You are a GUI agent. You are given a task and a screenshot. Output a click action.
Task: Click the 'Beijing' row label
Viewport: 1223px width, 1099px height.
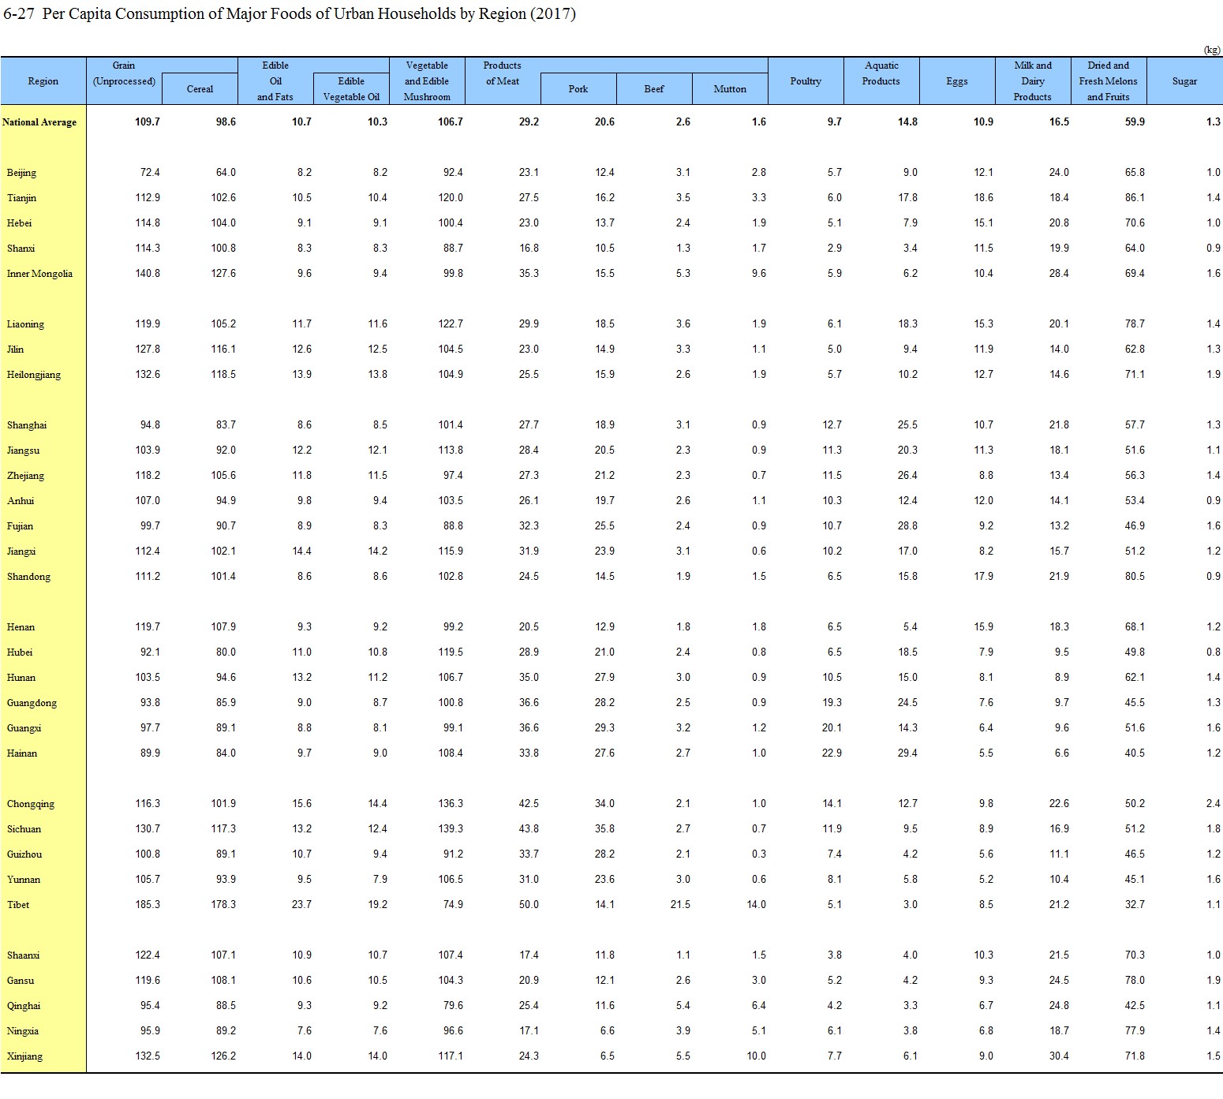pyautogui.click(x=21, y=173)
